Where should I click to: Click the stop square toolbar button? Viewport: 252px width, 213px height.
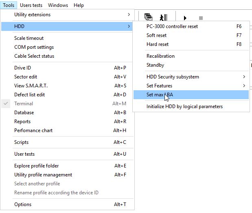[201, 18]
